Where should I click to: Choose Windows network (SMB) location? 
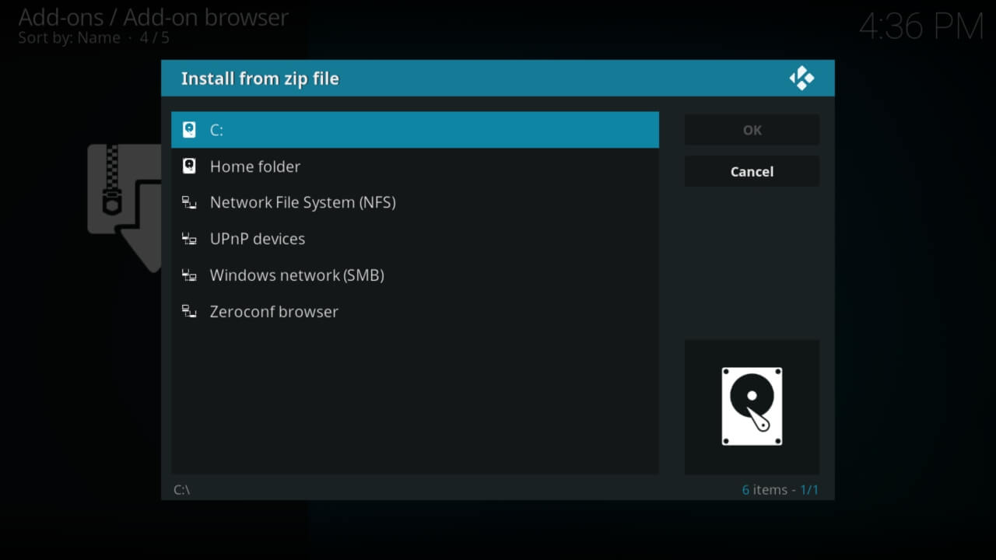[415, 275]
